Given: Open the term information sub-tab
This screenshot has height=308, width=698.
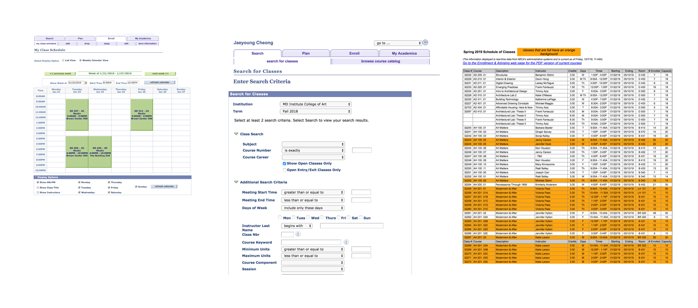Looking at the screenshot, I should click(x=148, y=44).
